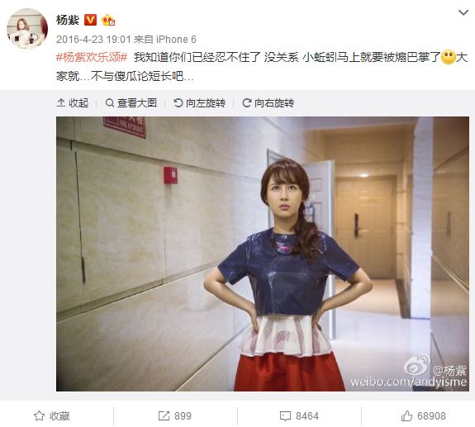The height and width of the screenshot is (427, 475).
Task: View full-size image via 查看大图
Action: click(131, 103)
